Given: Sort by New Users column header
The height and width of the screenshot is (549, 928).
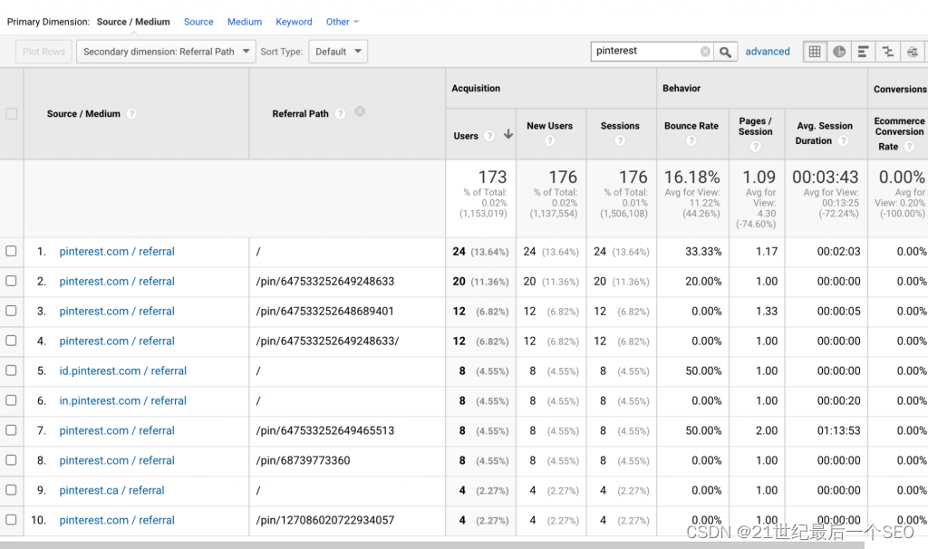Looking at the screenshot, I should (x=550, y=126).
